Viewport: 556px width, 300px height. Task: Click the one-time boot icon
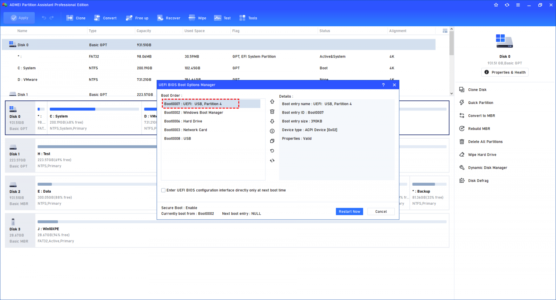272,131
